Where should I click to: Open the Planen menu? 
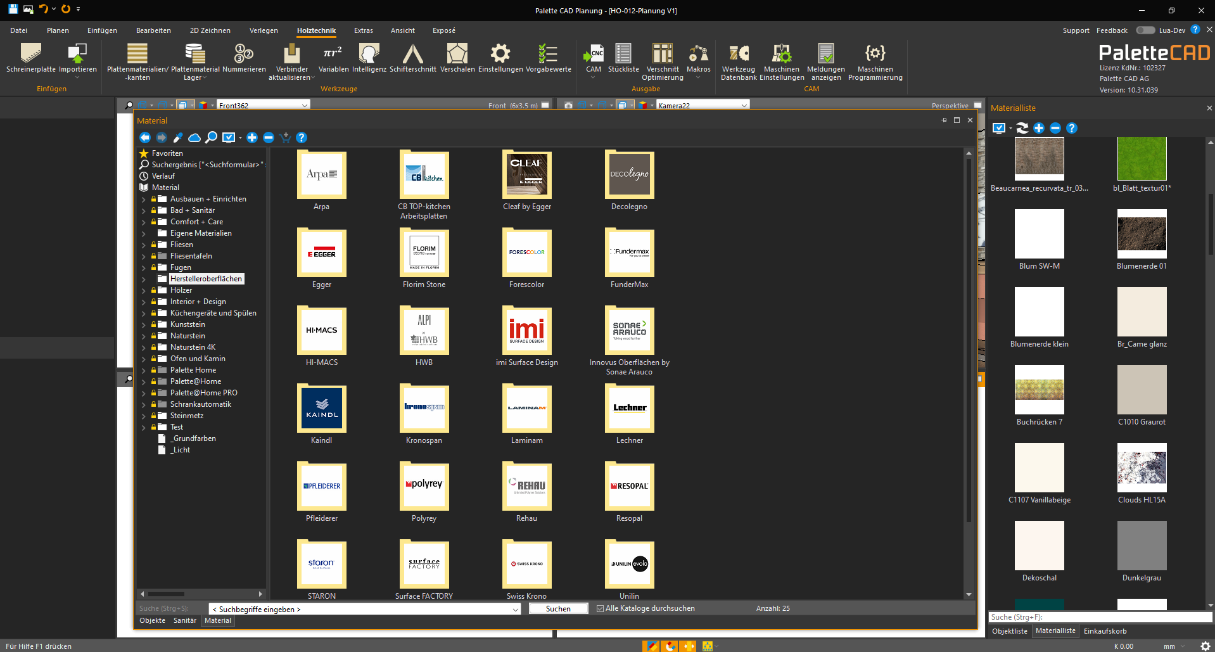[58, 30]
